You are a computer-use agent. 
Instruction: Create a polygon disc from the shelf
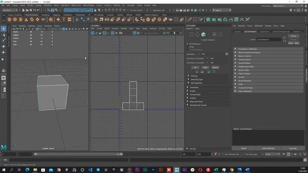[x=43, y=19]
